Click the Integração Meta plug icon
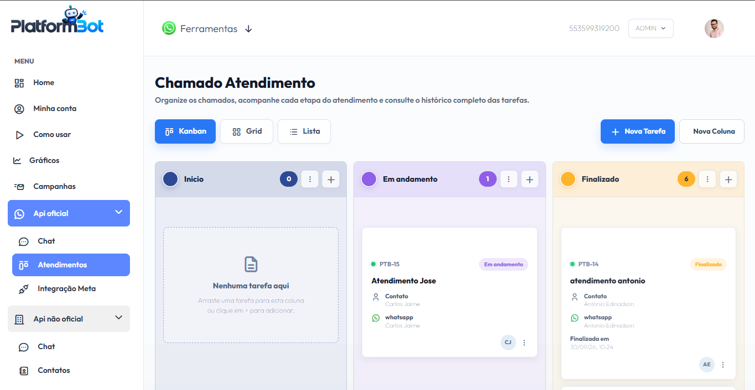The width and height of the screenshot is (755, 390). (x=24, y=289)
